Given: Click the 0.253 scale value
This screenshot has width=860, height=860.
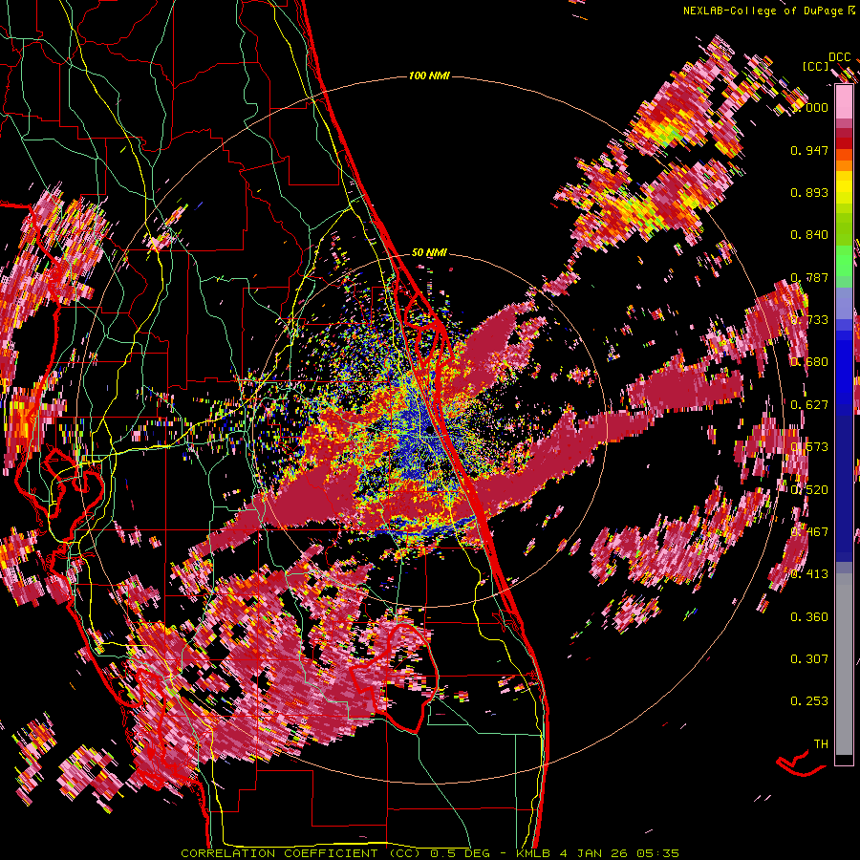Looking at the screenshot, I should pos(809,701).
